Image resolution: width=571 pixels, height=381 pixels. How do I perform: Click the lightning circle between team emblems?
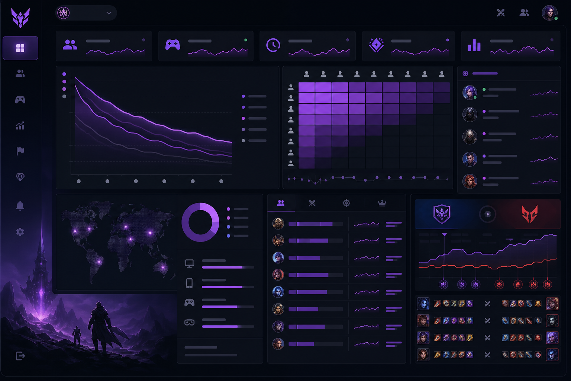[x=487, y=214]
